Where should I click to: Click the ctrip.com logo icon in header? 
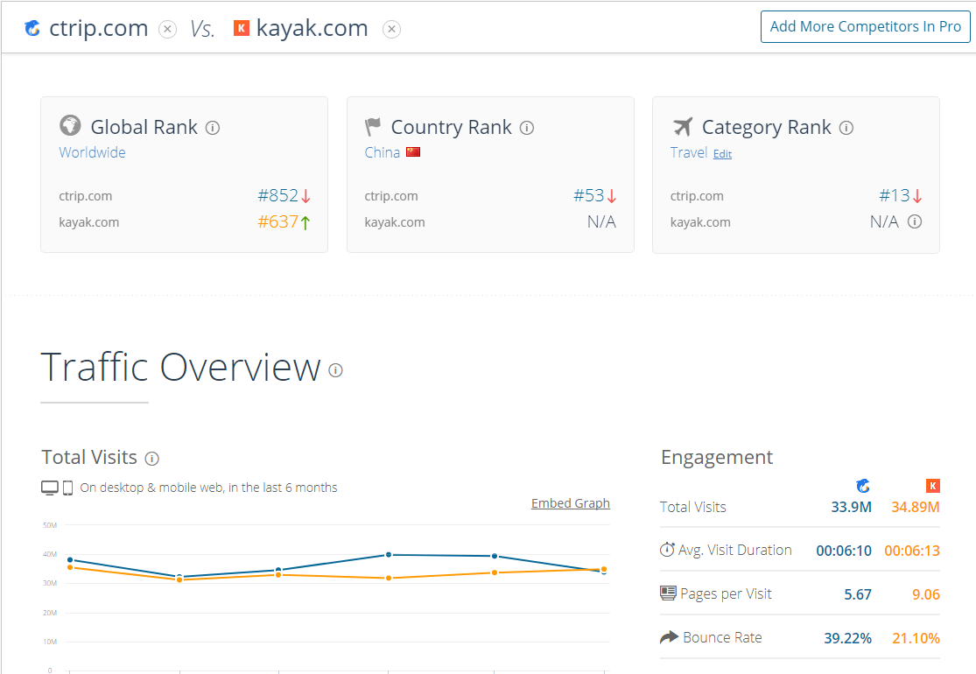coord(32,28)
